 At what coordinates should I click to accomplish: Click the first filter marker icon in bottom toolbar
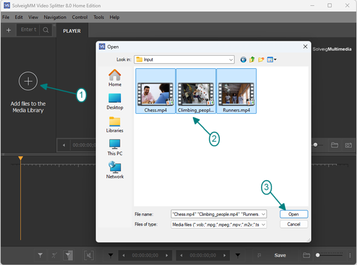[40, 256]
